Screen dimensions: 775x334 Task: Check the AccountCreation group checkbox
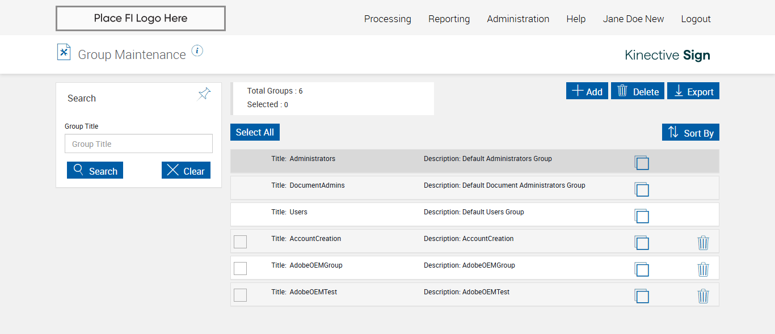(241, 242)
